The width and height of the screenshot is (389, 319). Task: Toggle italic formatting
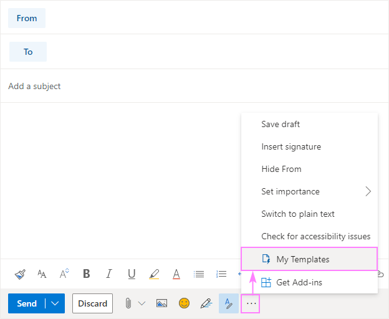point(109,274)
